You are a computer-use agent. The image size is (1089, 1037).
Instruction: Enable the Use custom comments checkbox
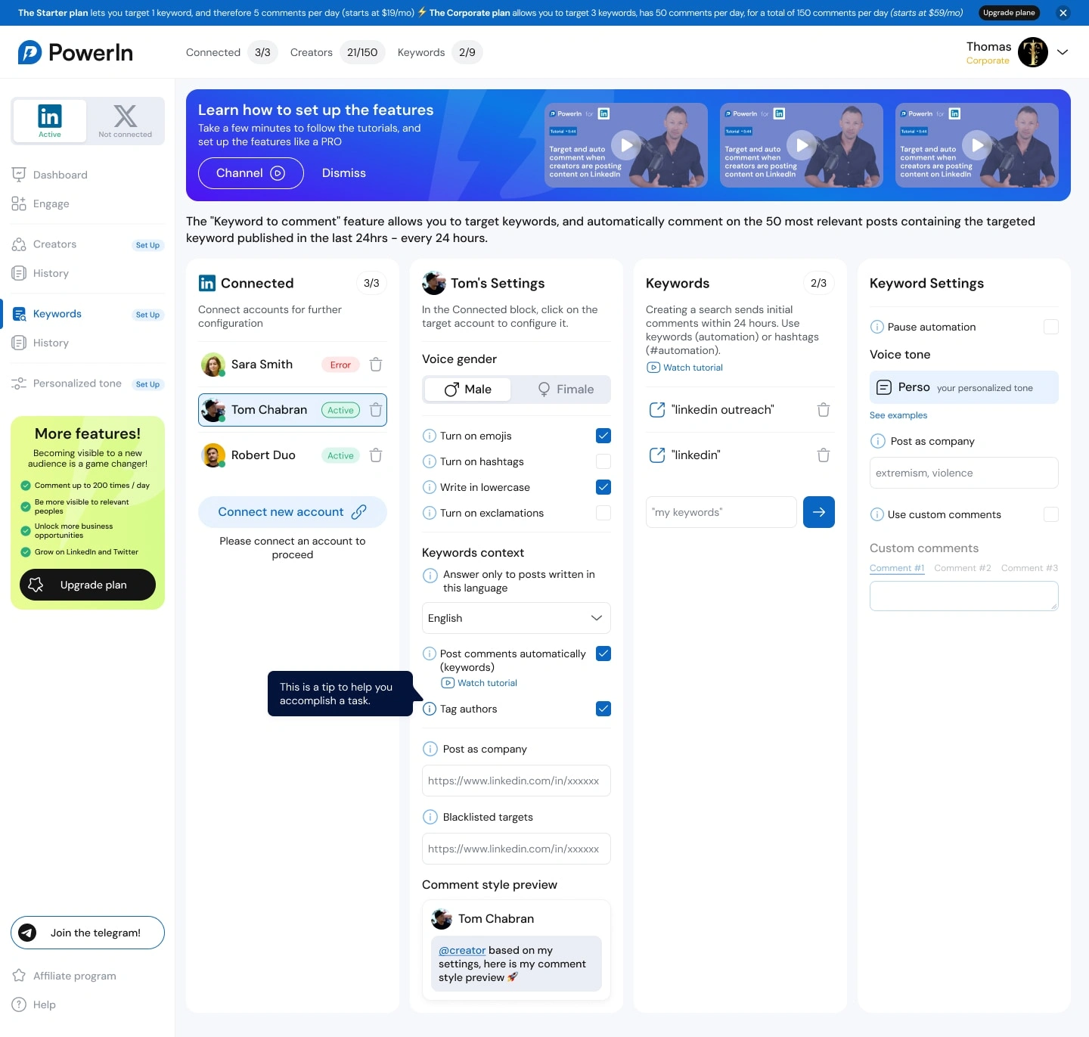(x=1051, y=514)
